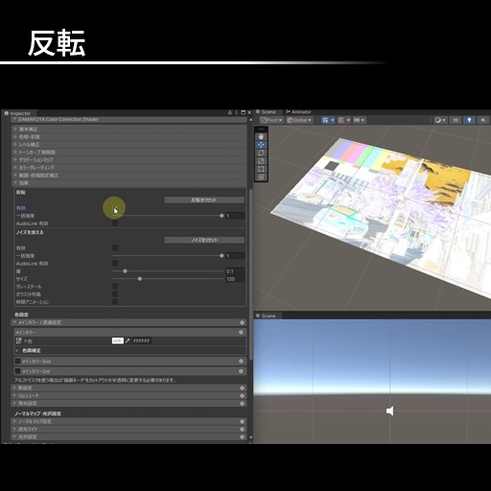Viewport: 491px width, 491px height.
Task: Click the FFFFFF hex color field
Action: [x=141, y=341]
